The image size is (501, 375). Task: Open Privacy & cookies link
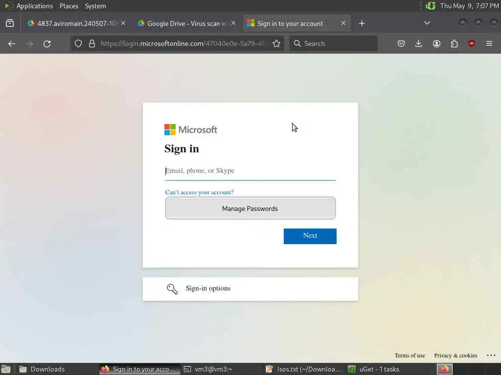pos(455,355)
